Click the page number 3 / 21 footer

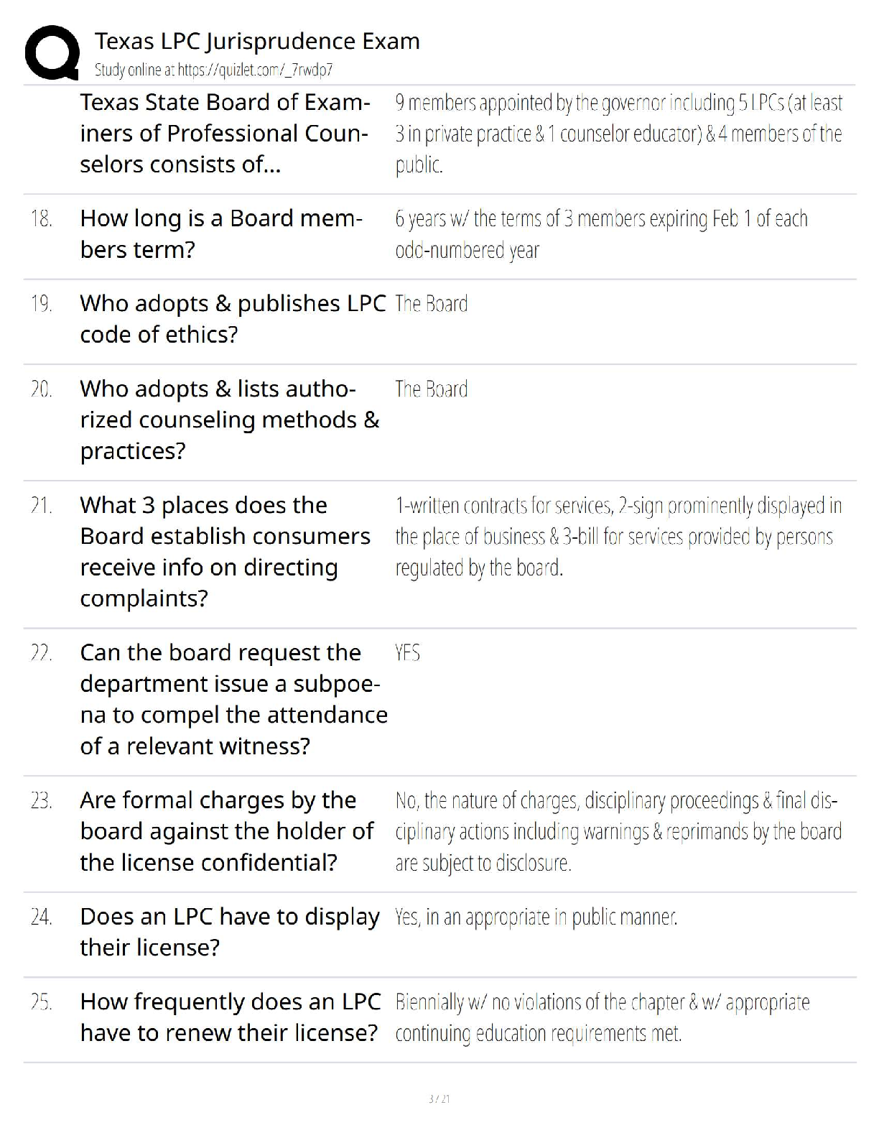(439, 1098)
